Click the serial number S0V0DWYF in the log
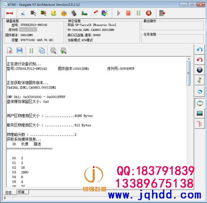This screenshot has height=203, width=207. coord(127,69)
